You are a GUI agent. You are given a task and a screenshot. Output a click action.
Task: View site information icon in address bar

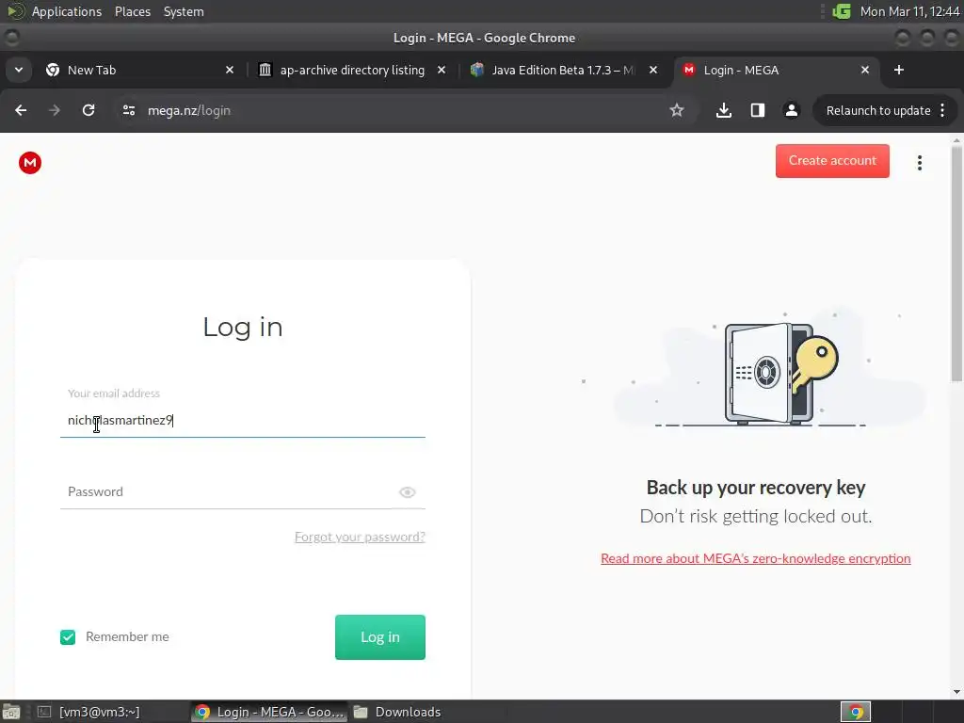point(128,110)
